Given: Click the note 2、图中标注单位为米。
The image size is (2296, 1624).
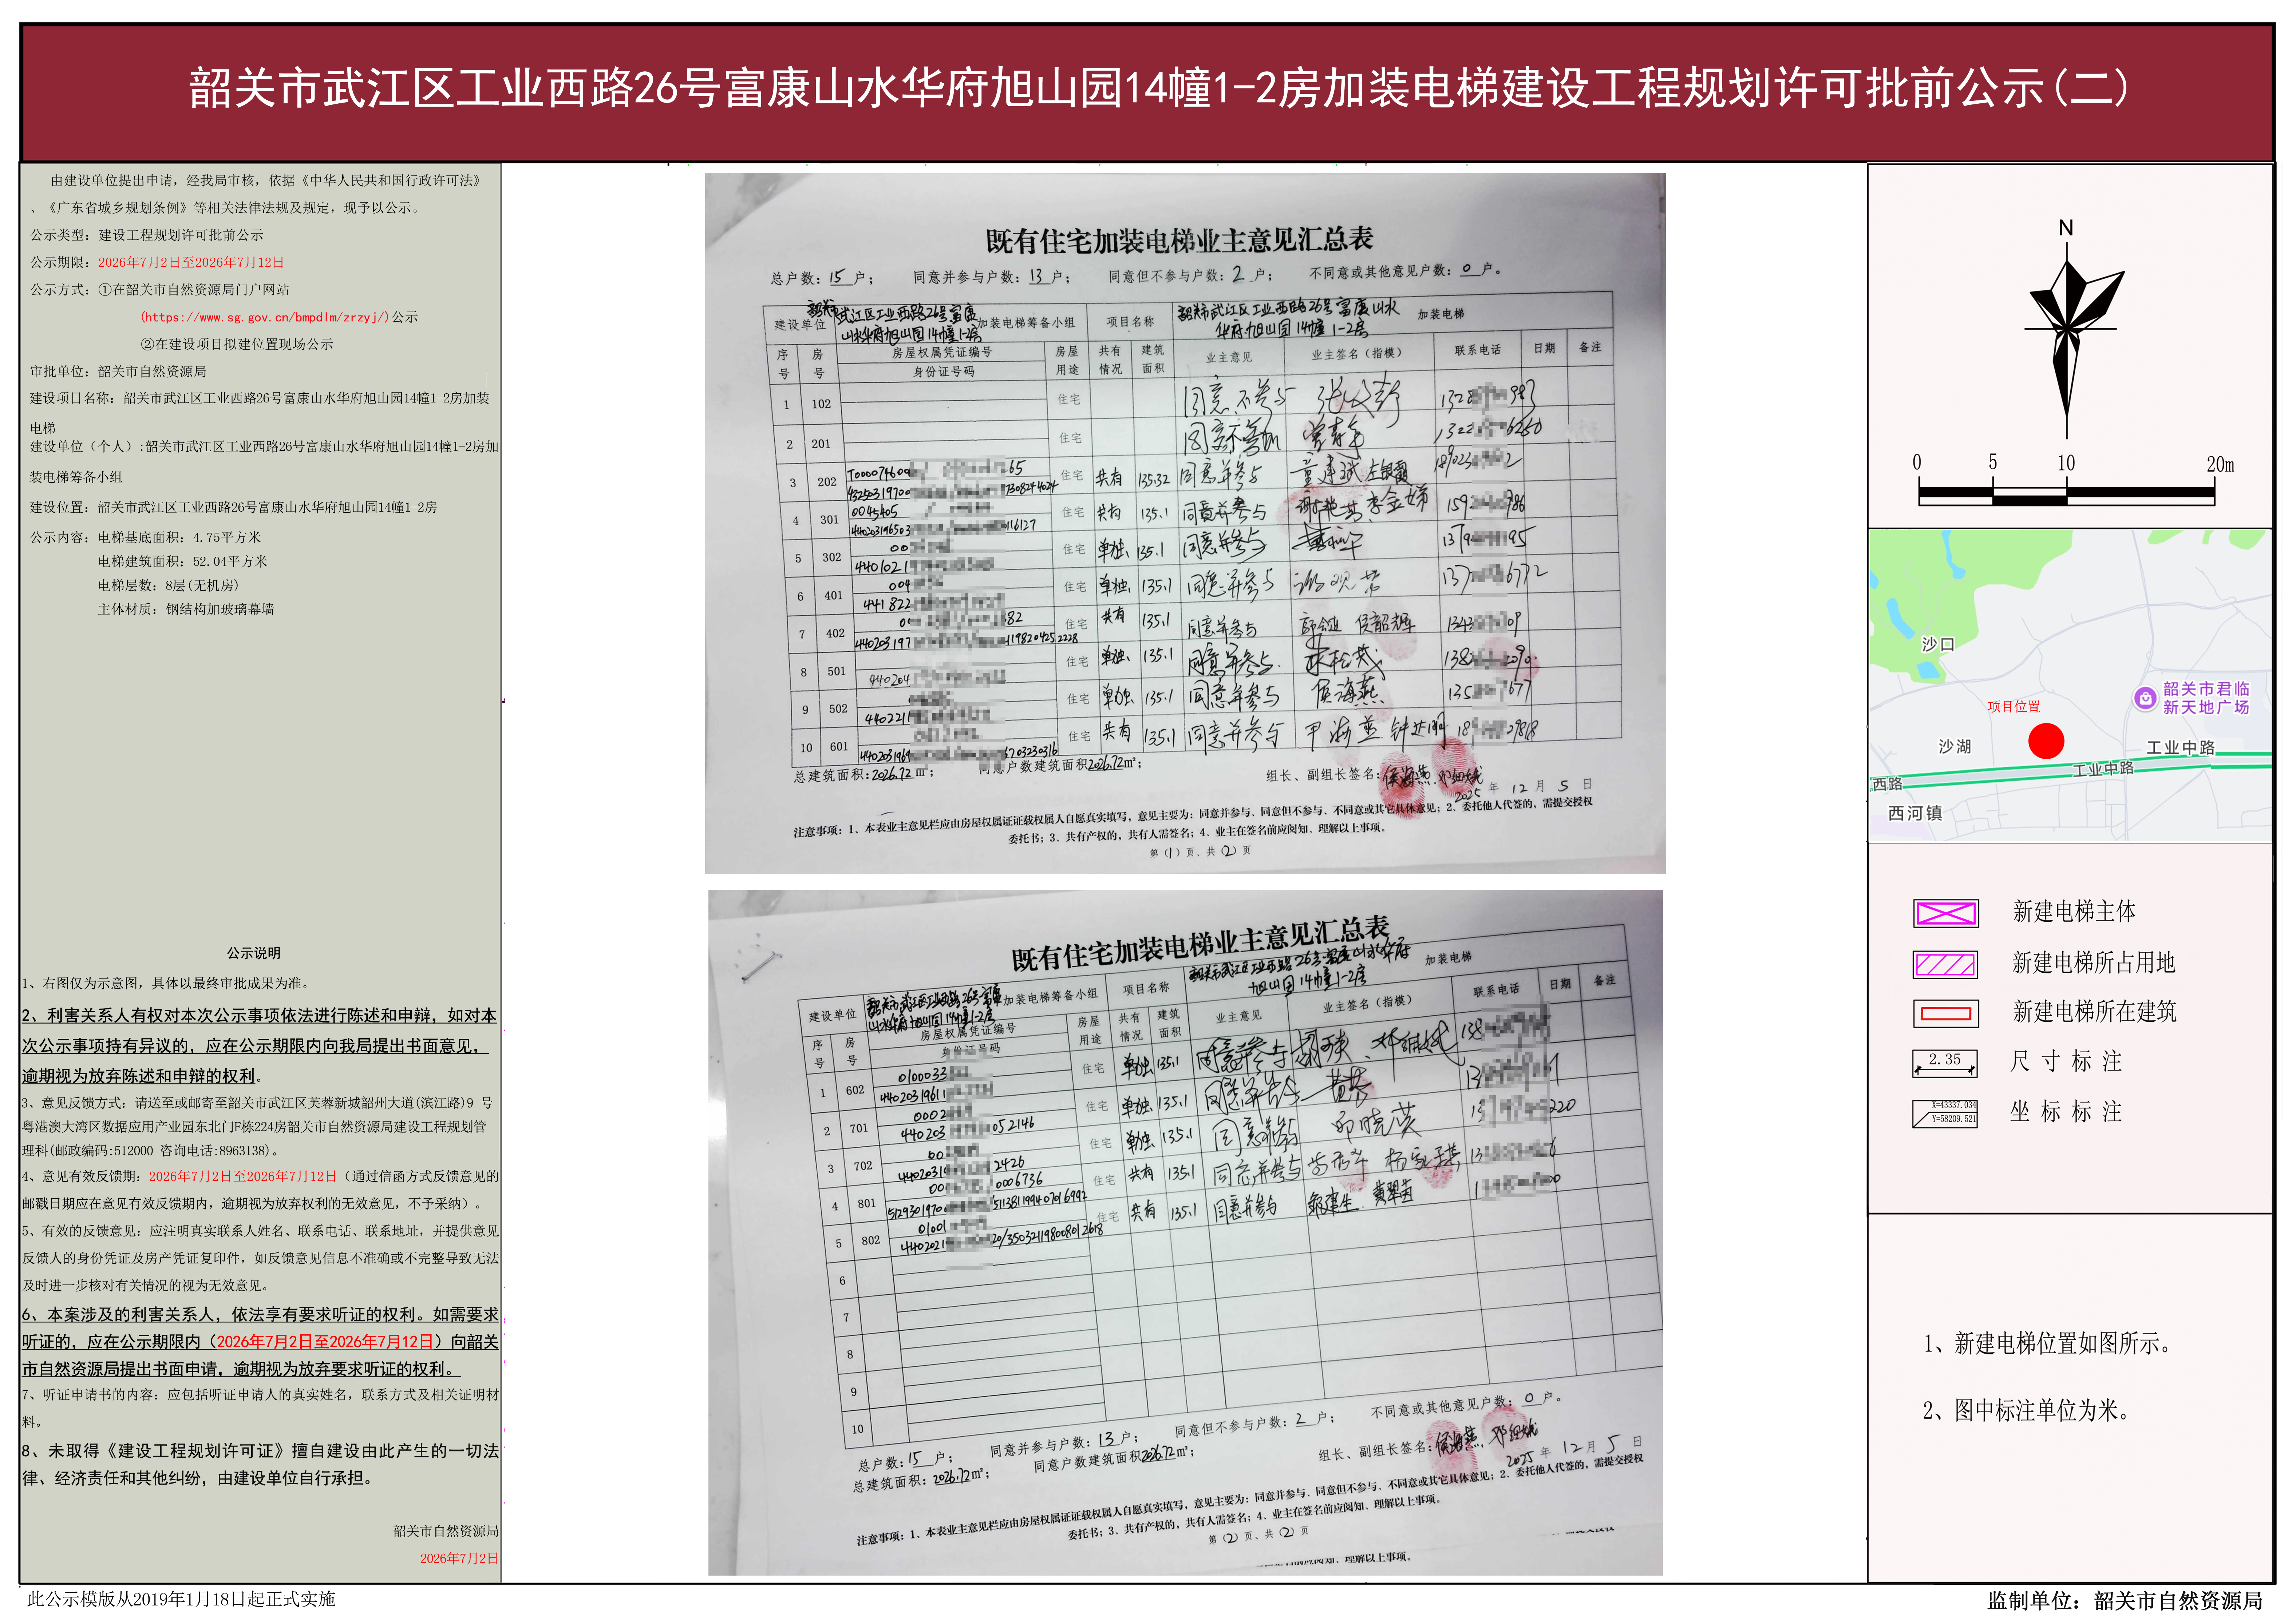Looking at the screenshot, I should click(2027, 1410).
